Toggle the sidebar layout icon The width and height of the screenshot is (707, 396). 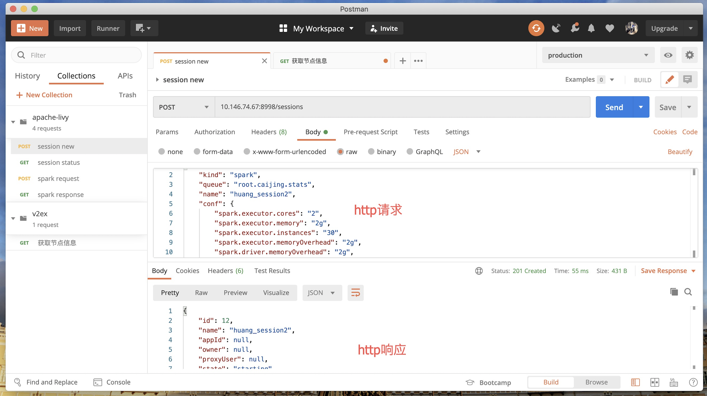click(635, 382)
